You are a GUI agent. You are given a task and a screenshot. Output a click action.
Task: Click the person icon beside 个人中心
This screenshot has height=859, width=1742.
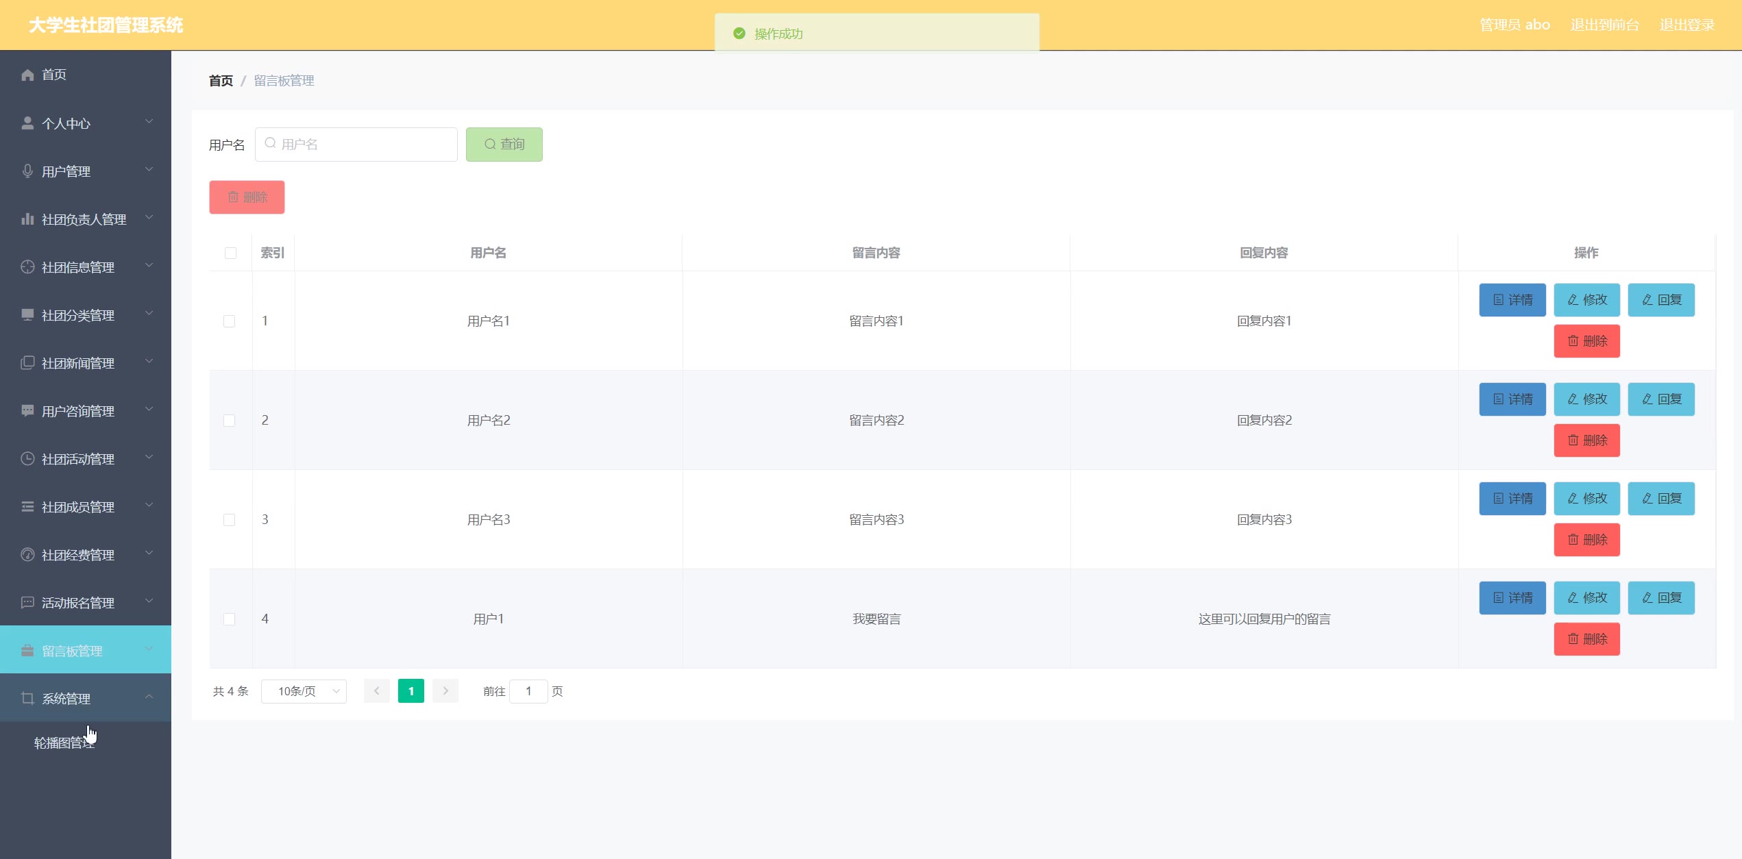(x=27, y=123)
